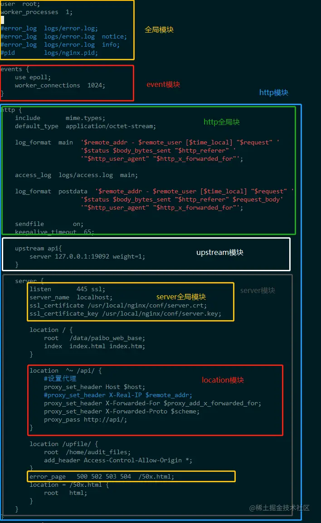
Task: Click the commented error_log line ending in "info;"
Action: (60, 44)
